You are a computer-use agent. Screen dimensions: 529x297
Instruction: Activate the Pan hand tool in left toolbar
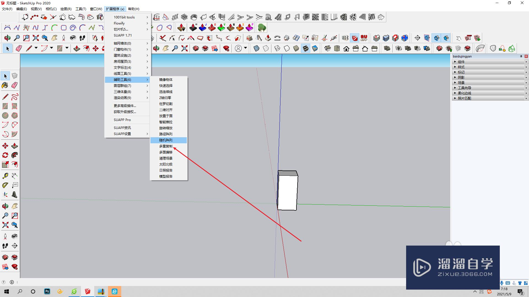pos(15,206)
